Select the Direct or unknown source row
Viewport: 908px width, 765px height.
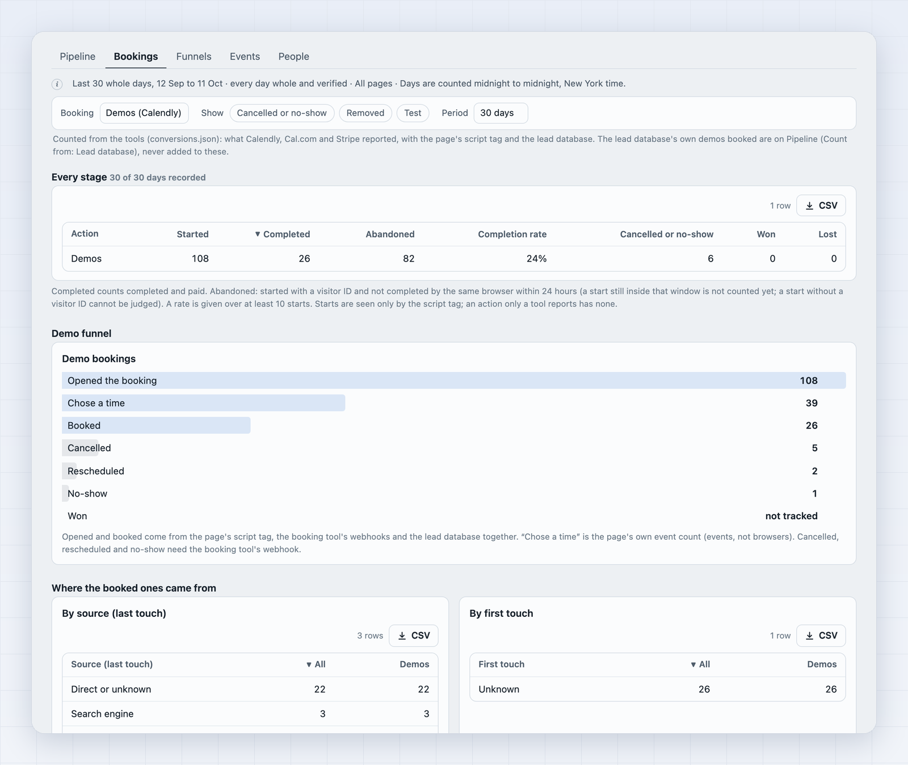click(250, 690)
